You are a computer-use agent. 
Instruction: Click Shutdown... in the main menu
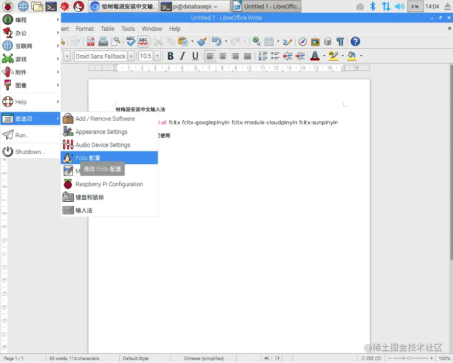[31, 152]
